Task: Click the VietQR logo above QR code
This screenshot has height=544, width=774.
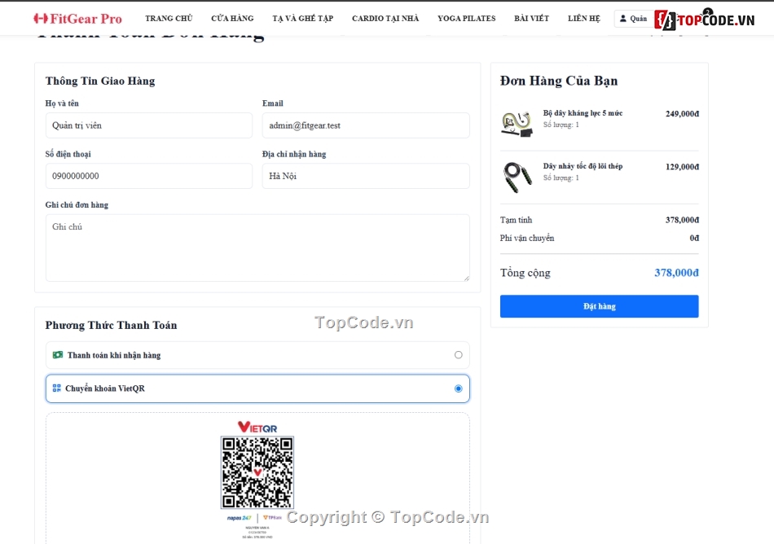Action: click(257, 427)
